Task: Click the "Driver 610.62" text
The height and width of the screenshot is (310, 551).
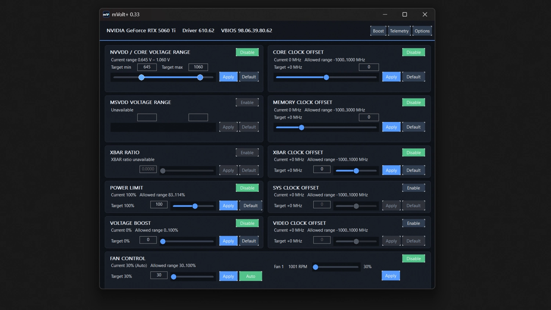Action: click(x=198, y=30)
